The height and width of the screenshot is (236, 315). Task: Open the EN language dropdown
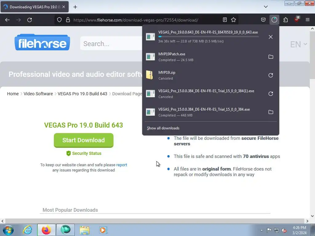[x=298, y=44]
